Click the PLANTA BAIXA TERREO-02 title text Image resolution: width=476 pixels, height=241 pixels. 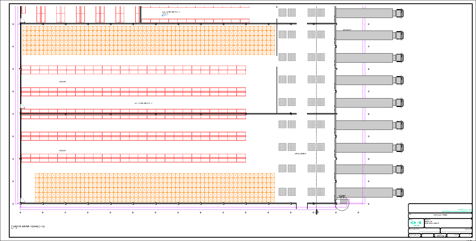(x=28, y=226)
